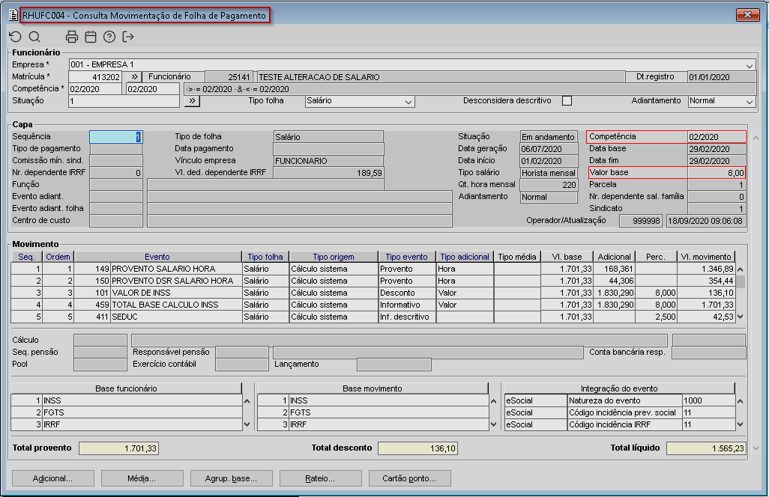The width and height of the screenshot is (769, 497).
Task: Click the Evento column header
Action: click(x=157, y=257)
